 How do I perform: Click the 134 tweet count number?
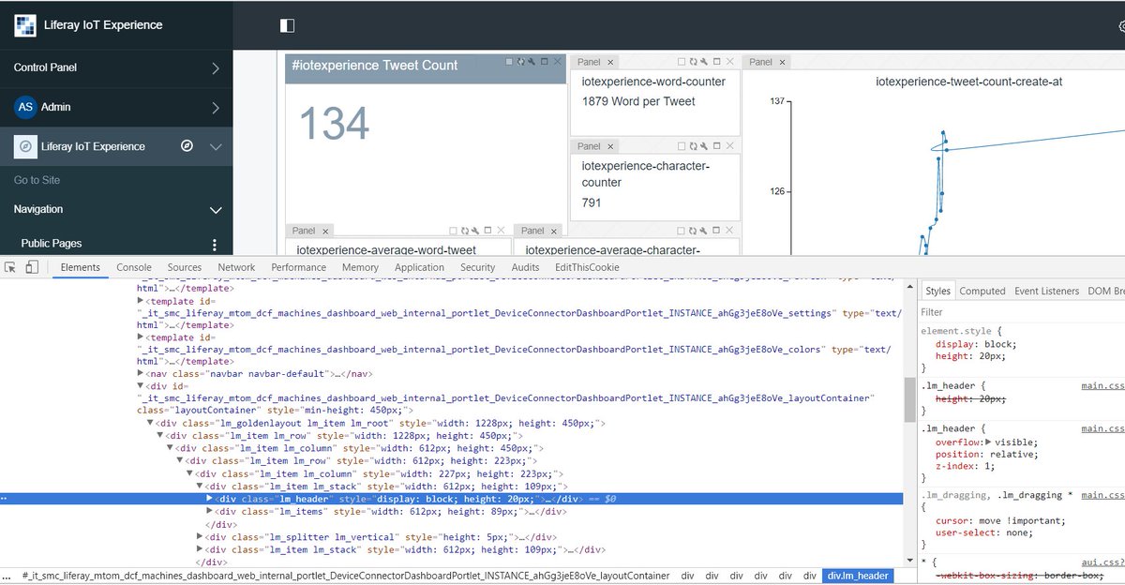click(x=335, y=124)
